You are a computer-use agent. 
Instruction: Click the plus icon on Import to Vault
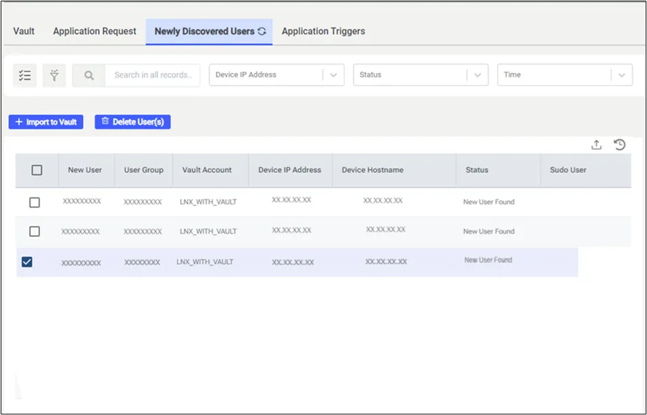[x=18, y=122]
